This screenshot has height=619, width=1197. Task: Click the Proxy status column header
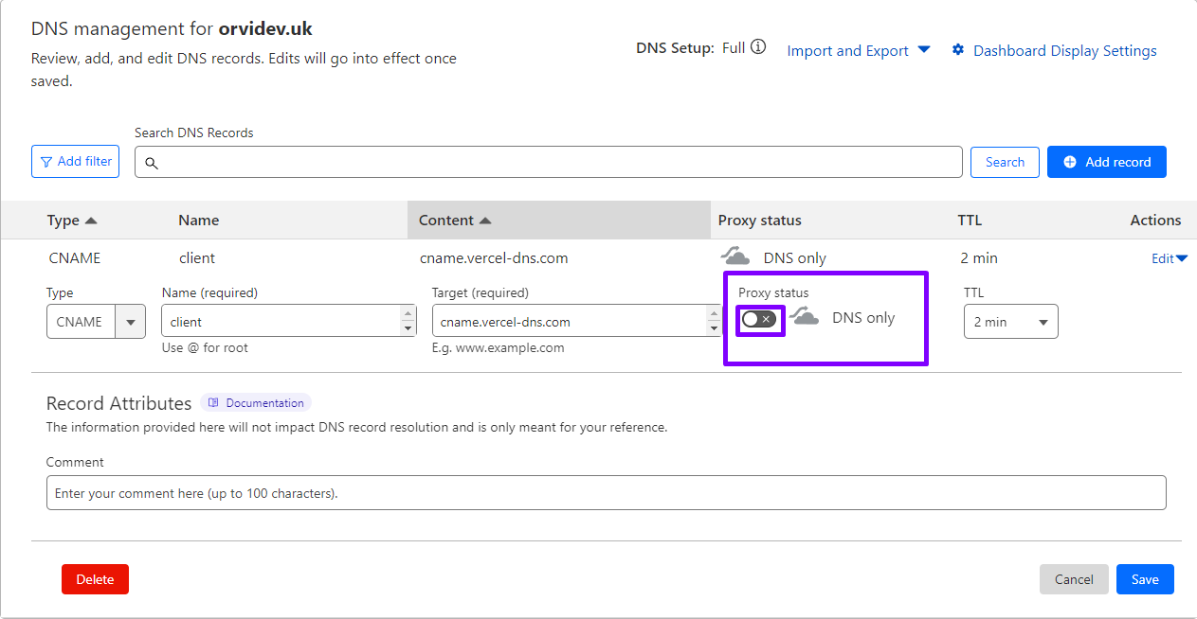[x=759, y=221]
